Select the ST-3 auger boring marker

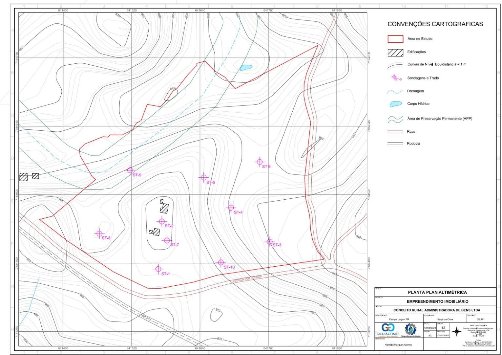269,242
